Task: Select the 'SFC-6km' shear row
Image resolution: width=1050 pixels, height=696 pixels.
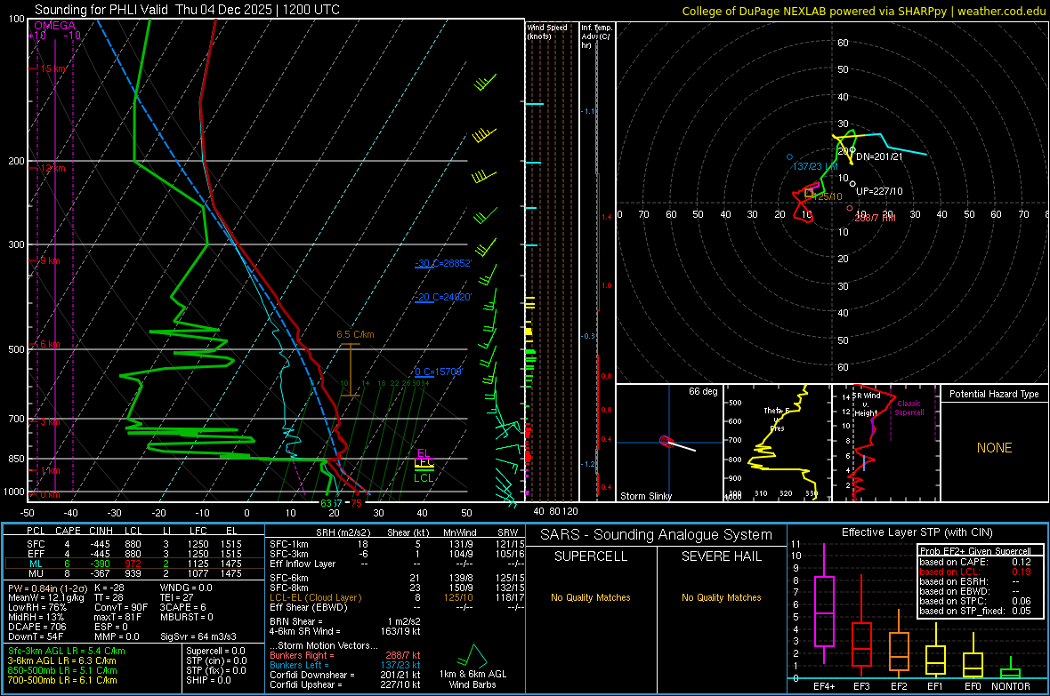Action: click(397, 578)
